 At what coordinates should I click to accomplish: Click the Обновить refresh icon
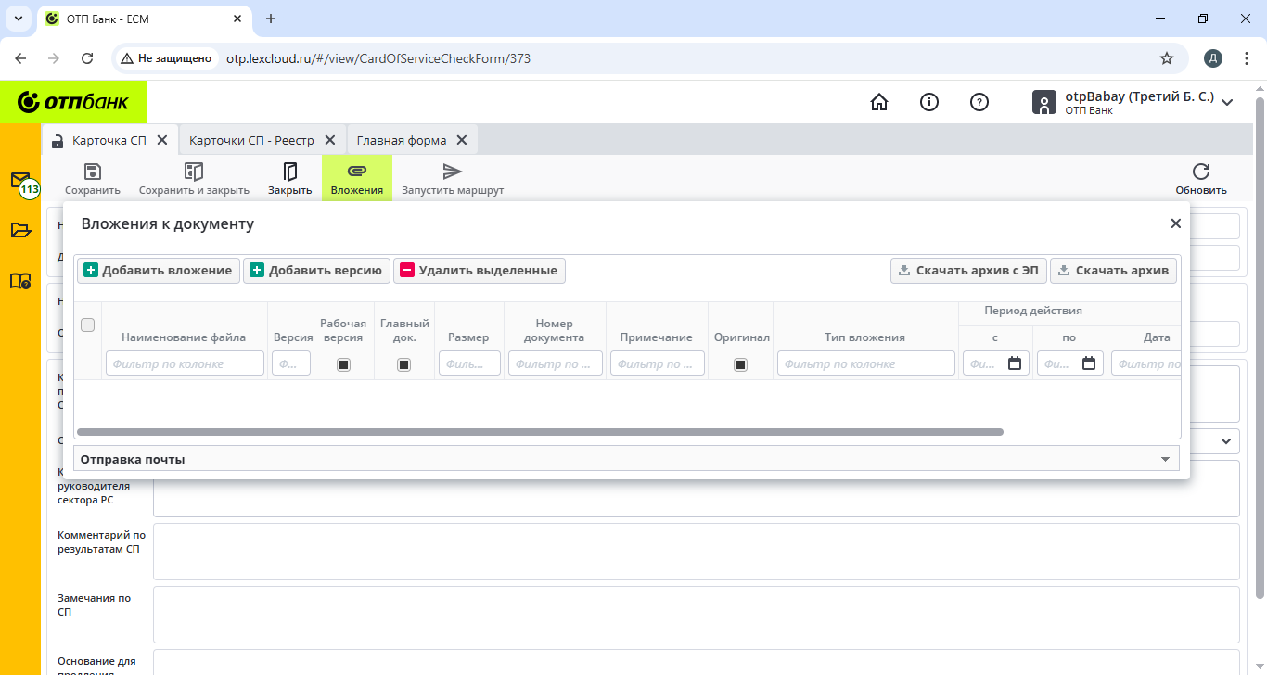(x=1201, y=172)
